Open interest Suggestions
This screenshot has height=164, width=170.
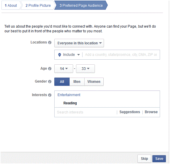[x=130, y=112]
